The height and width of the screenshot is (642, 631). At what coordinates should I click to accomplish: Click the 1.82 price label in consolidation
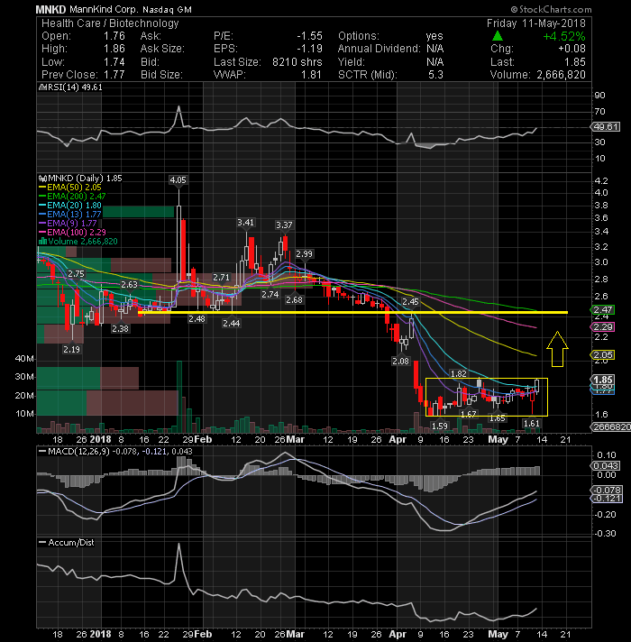coord(458,373)
